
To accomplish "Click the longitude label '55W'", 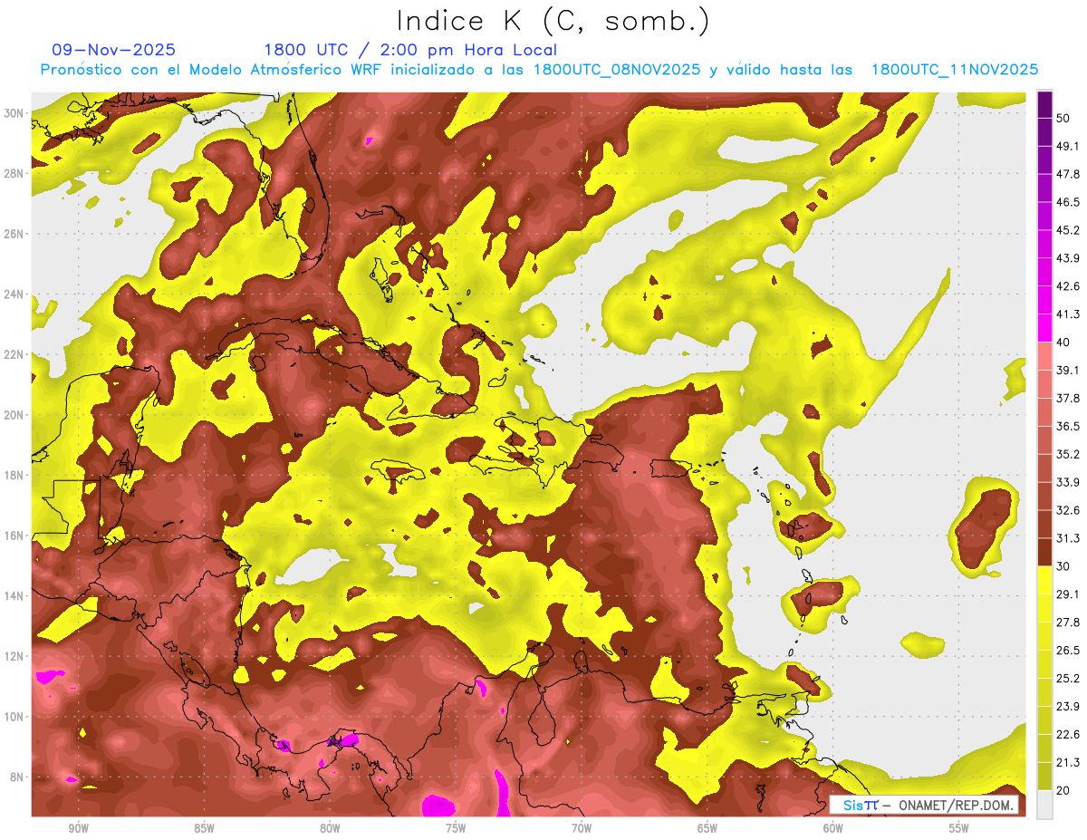I will click(959, 828).
